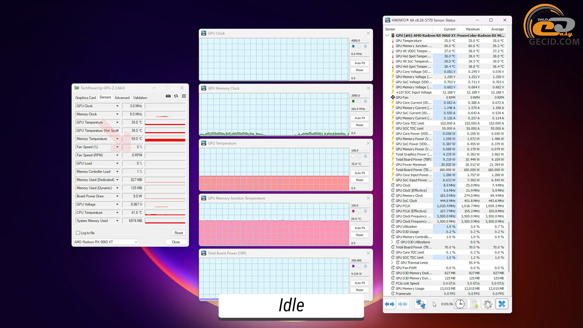
Task: Close the GPU Clock graph window
Action: pyautogui.click(x=368, y=33)
